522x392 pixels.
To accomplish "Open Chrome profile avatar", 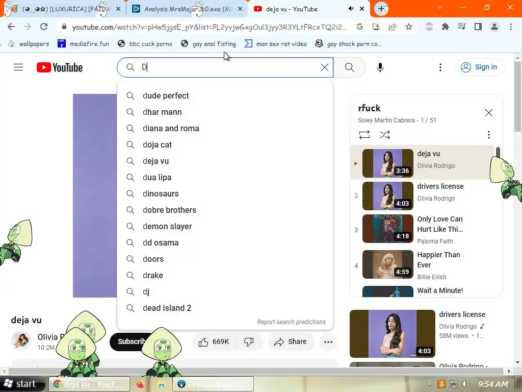I will (494, 27).
